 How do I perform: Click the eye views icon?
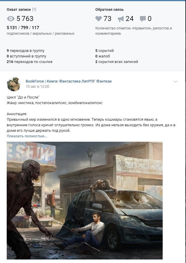pyautogui.click(x=11, y=19)
